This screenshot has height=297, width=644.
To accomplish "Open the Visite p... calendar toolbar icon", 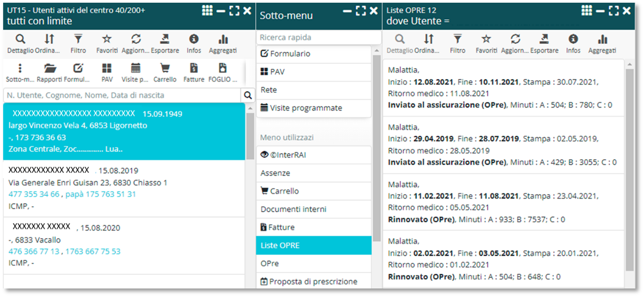I will (136, 68).
